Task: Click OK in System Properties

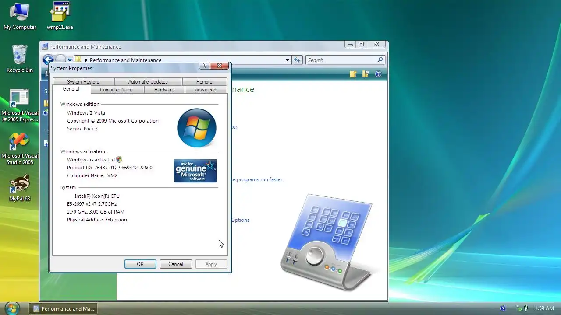Action: pyautogui.click(x=140, y=264)
